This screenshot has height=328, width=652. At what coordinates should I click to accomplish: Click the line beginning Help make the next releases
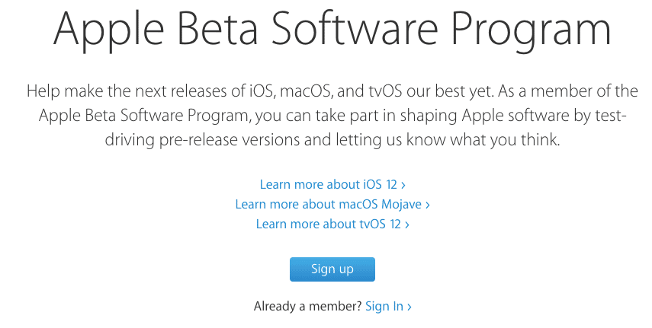[332, 91]
